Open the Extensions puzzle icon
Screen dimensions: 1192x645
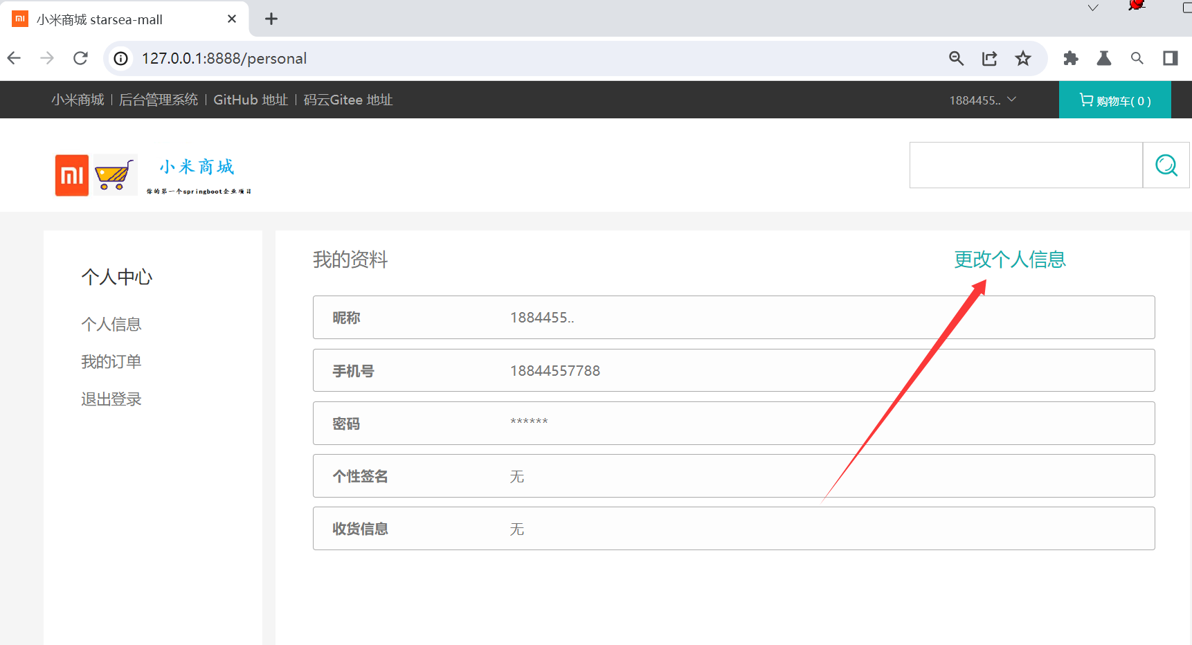pyautogui.click(x=1071, y=58)
